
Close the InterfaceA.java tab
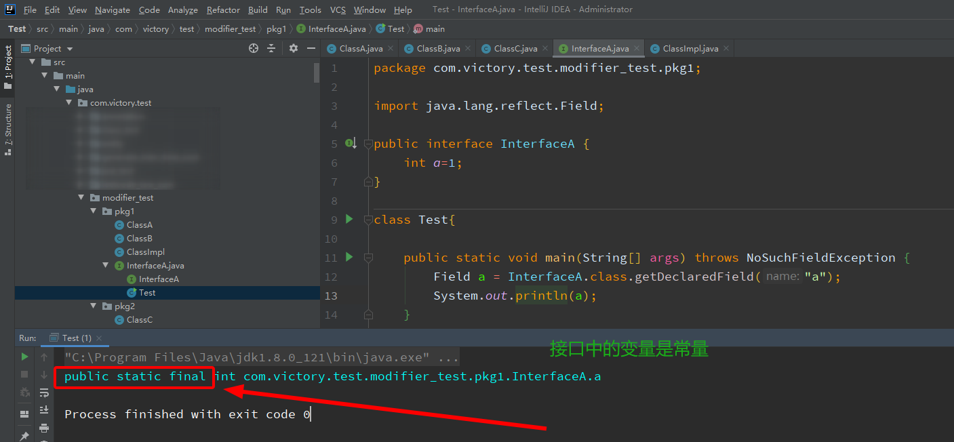tap(637, 48)
